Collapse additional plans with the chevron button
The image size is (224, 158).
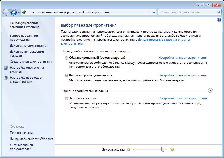tap(211, 91)
